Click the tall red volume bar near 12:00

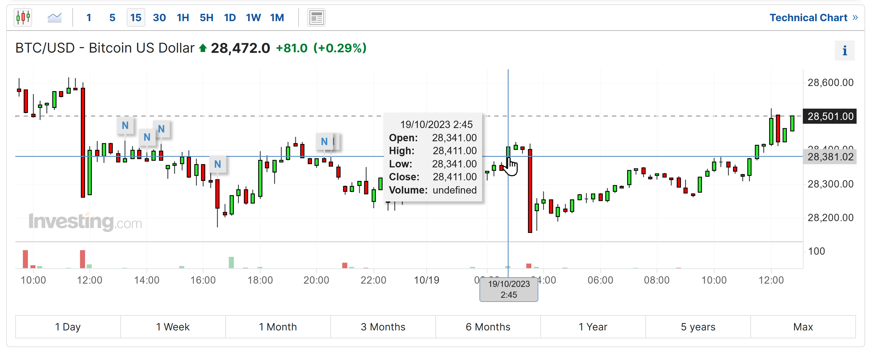82,259
